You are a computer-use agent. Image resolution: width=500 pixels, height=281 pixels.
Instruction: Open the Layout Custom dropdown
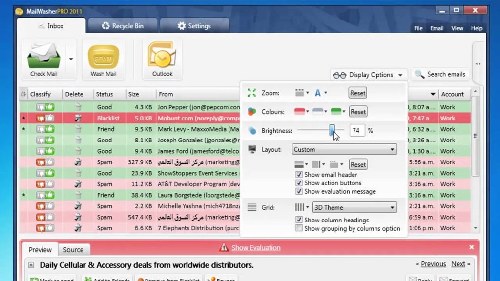point(344,150)
